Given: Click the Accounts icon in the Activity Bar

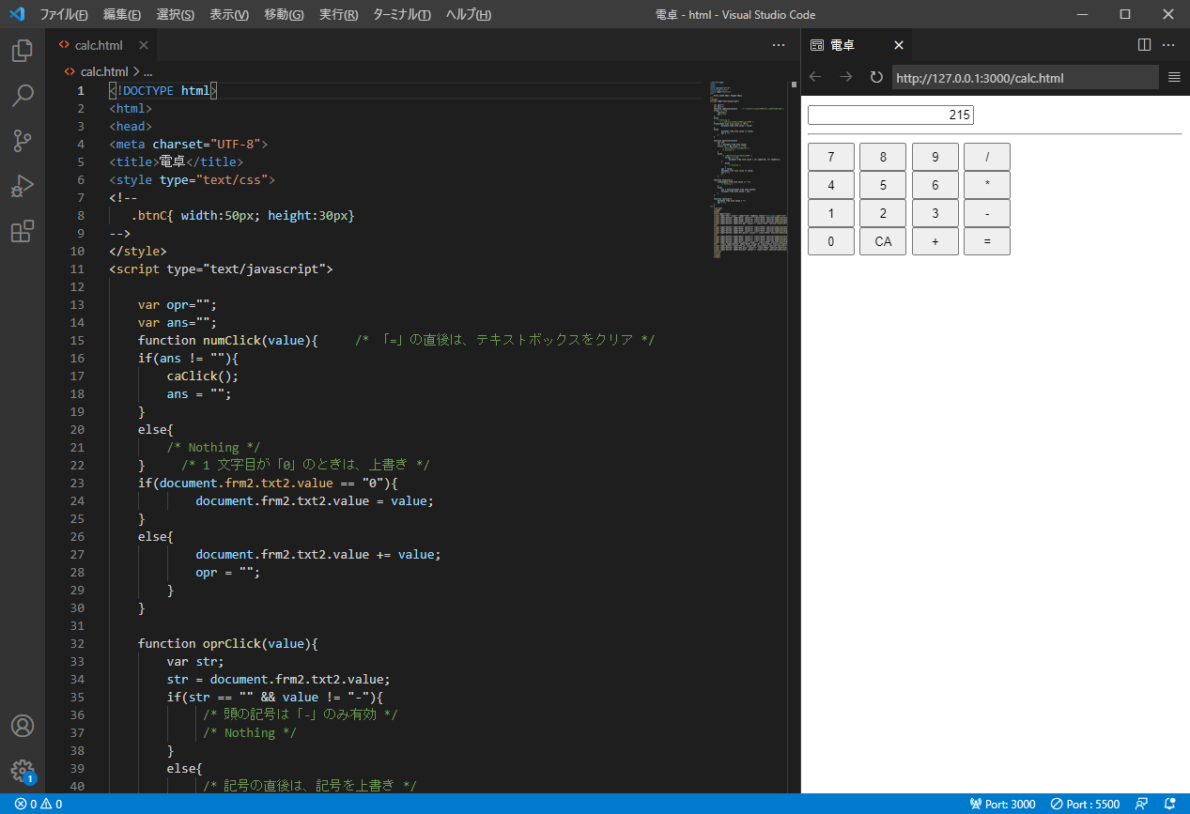Looking at the screenshot, I should [22, 725].
